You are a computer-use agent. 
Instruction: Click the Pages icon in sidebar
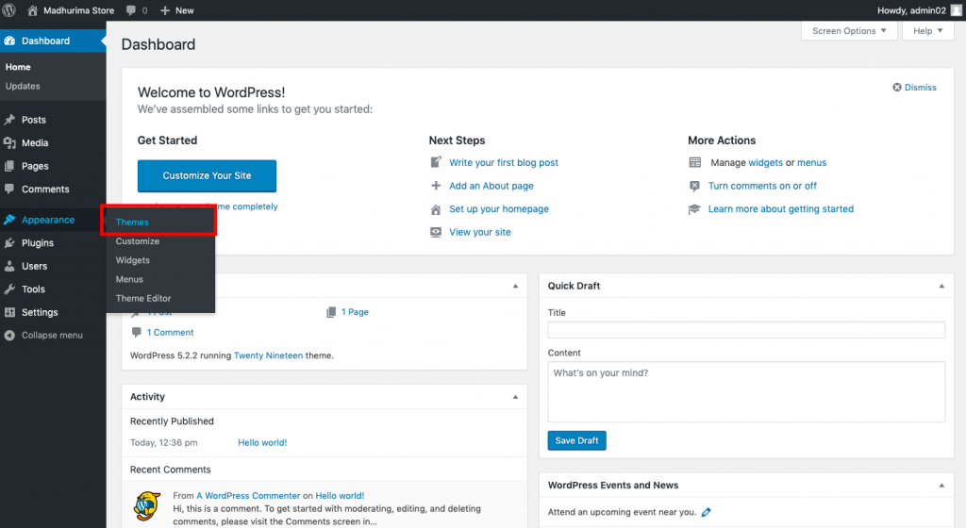pos(9,166)
